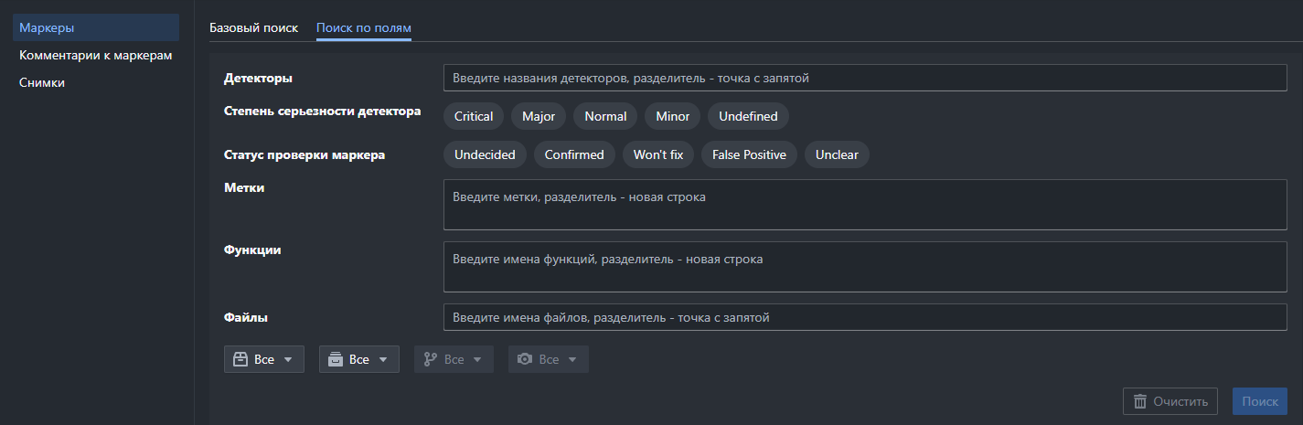Click the git branch icon filter
The image size is (1303, 425).
431,359
